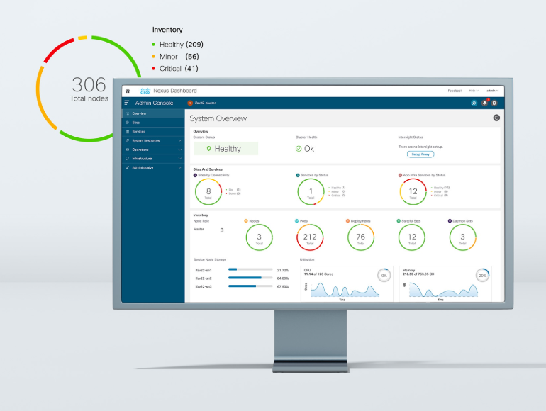The width and height of the screenshot is (546, 411).
Task: Click the Pods teal badge icon
Action: [296, 221]
